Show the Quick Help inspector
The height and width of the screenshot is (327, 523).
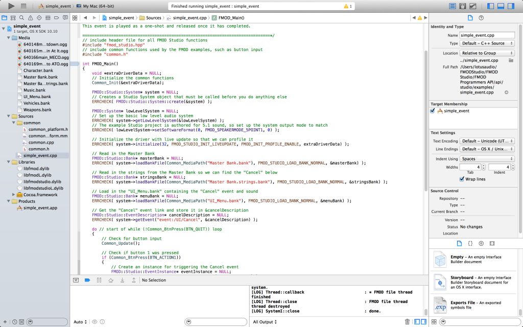click(481, 18)
